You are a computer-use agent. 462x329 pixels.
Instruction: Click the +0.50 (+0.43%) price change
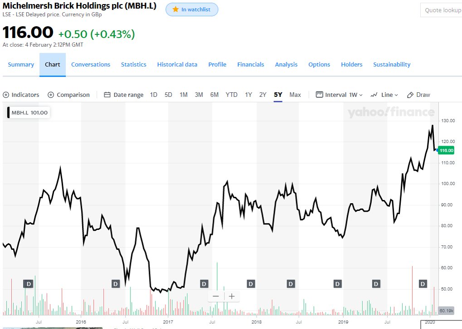coord(97,34)
